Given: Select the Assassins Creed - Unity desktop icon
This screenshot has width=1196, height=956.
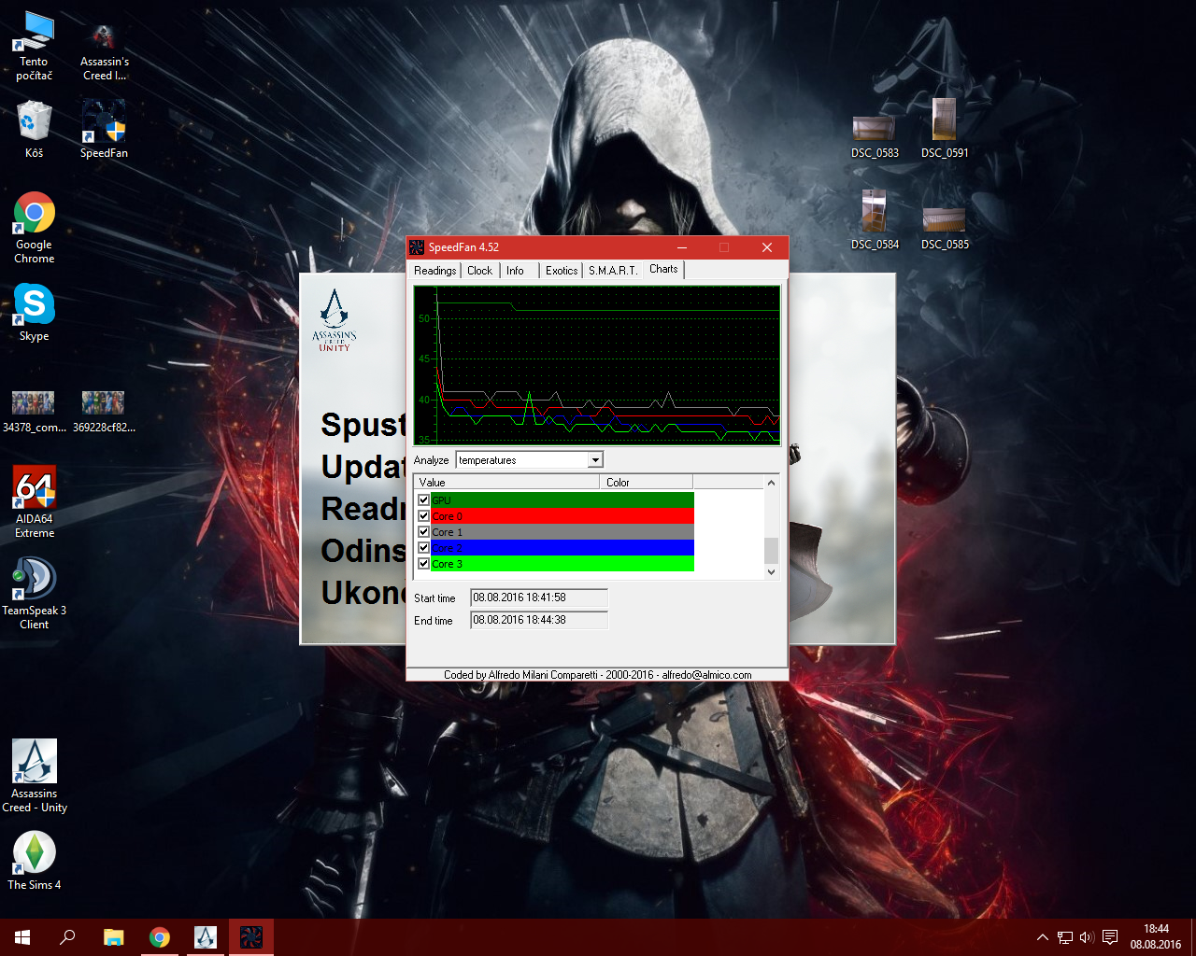Looking at the screenshot, I should click(x=34, y=777).
